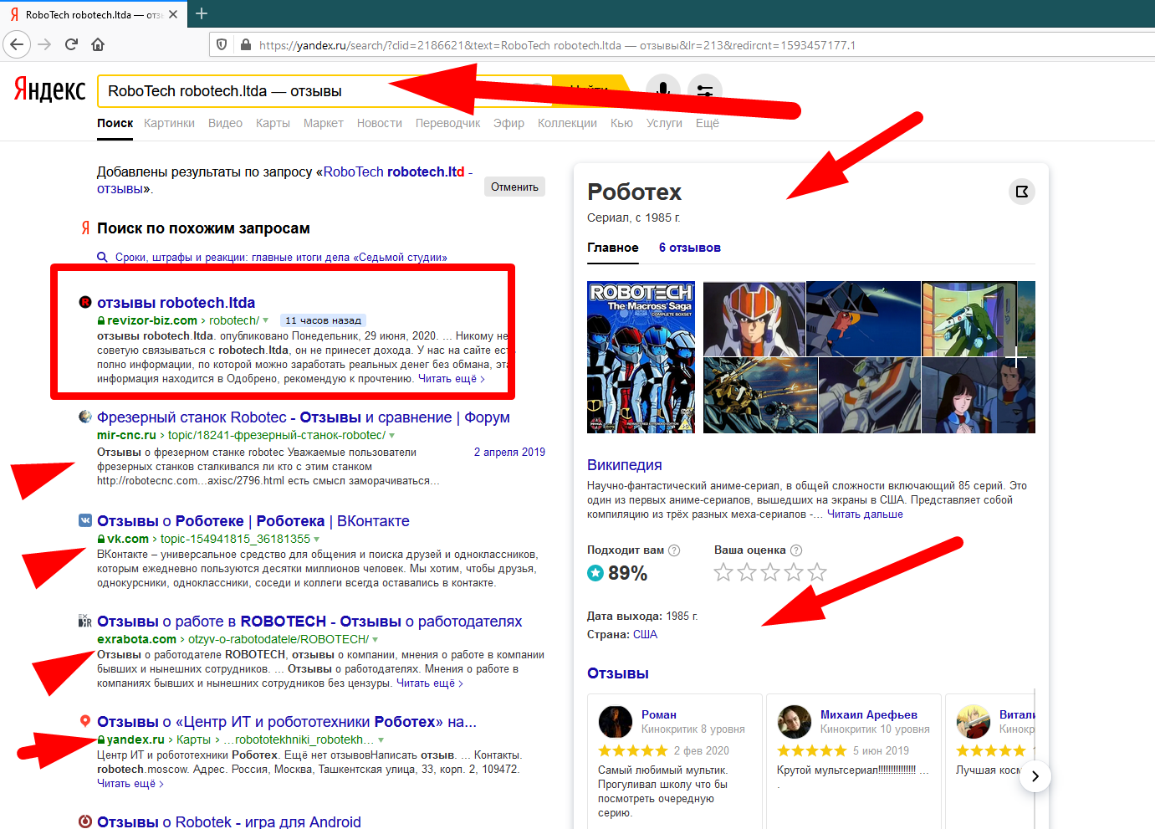This screenshot has height=829, width=1155.
Task: Switch to Картинки search tab
Action: tap(169, 123)
